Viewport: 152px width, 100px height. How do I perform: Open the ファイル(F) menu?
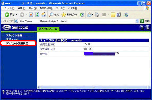click(9, 8)
